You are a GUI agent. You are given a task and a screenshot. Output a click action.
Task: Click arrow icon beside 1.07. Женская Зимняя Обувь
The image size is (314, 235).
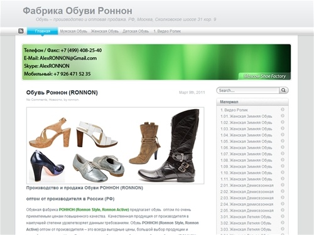point(283,154)
